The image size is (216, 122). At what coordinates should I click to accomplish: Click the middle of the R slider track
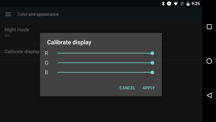point(105,53)
